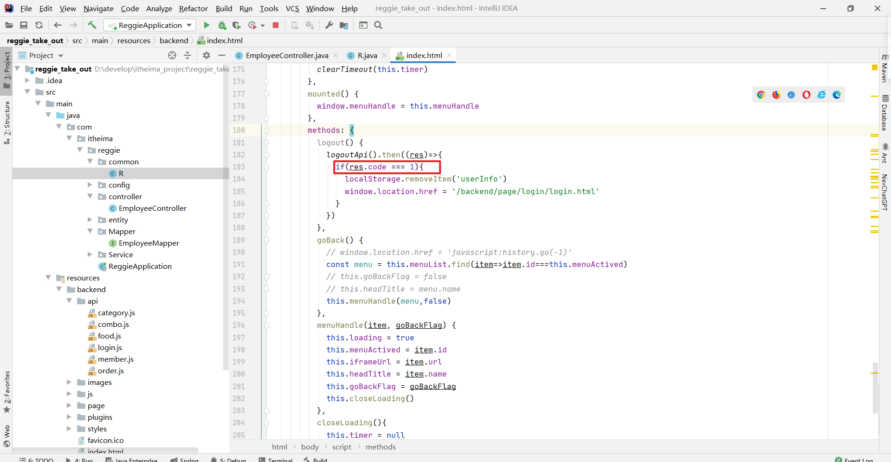Open the File menu
Image resolution: width=891 pixels, height=462 pixels.
pos(26,8)
